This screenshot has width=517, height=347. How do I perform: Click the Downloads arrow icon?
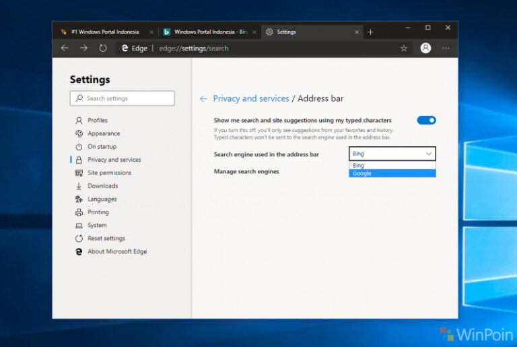(x=79, y=186)
